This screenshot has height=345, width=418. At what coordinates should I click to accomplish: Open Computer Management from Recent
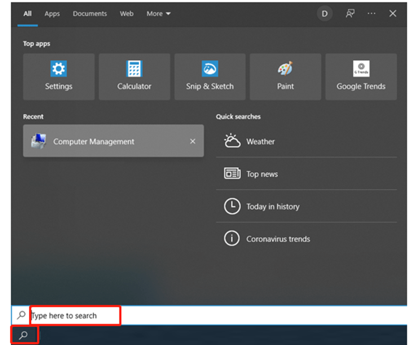[x=94, y=141]
